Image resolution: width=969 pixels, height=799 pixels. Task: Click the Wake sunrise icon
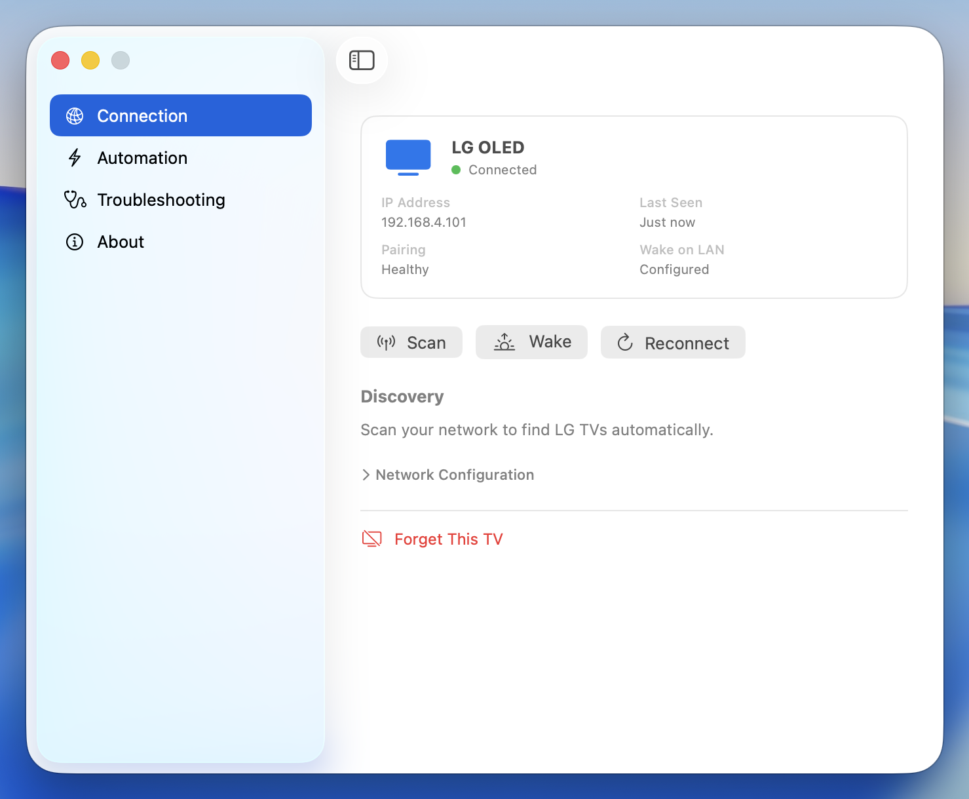pos(504,341)
